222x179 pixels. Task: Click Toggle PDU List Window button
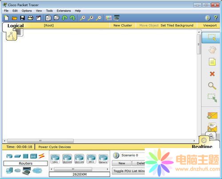(128, 171)
